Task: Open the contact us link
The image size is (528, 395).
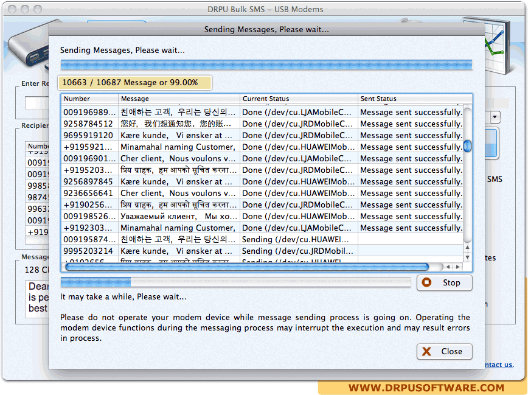Action: tap(499, 365)
